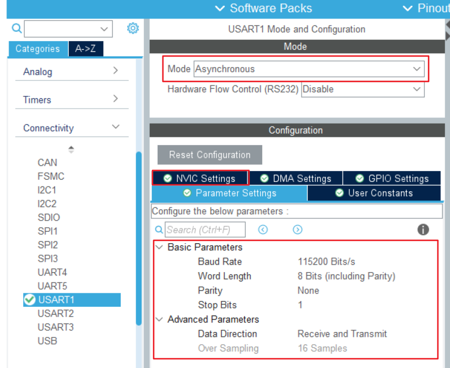Viewport: 450px width, 368px height.
Task: Click green check icon next to USART1
Action: (29, 299)
